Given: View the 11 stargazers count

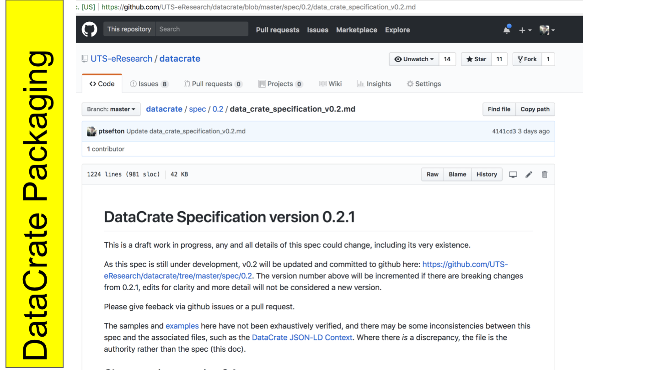Looking at the screenshot, I should coord(499,59).
